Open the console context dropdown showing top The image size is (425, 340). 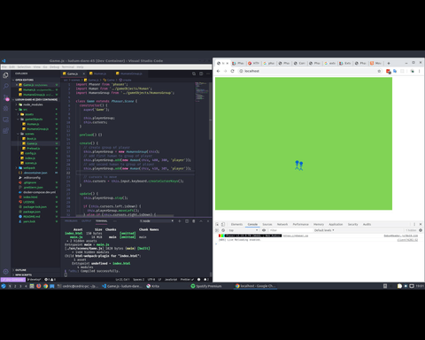[x=243, y=230]
